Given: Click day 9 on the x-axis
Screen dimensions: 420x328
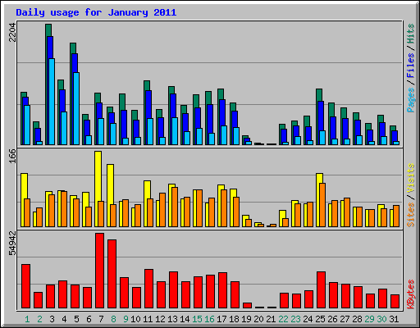Looking at the screenshot, I should pyautogui.click(x=126, y=319).
